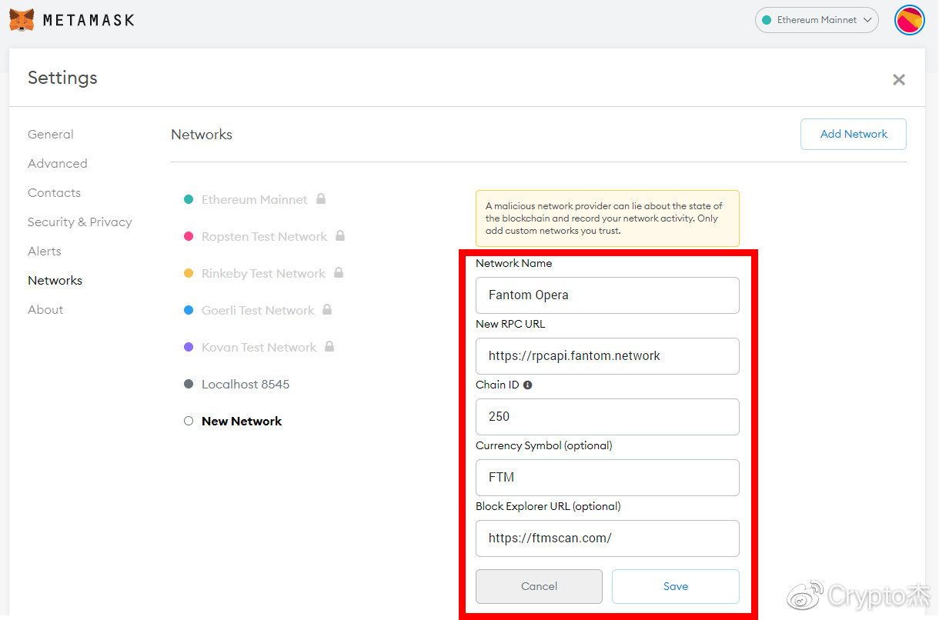Open Security & Privacy settings
The image size is (939, 620).
pos(80,222)
